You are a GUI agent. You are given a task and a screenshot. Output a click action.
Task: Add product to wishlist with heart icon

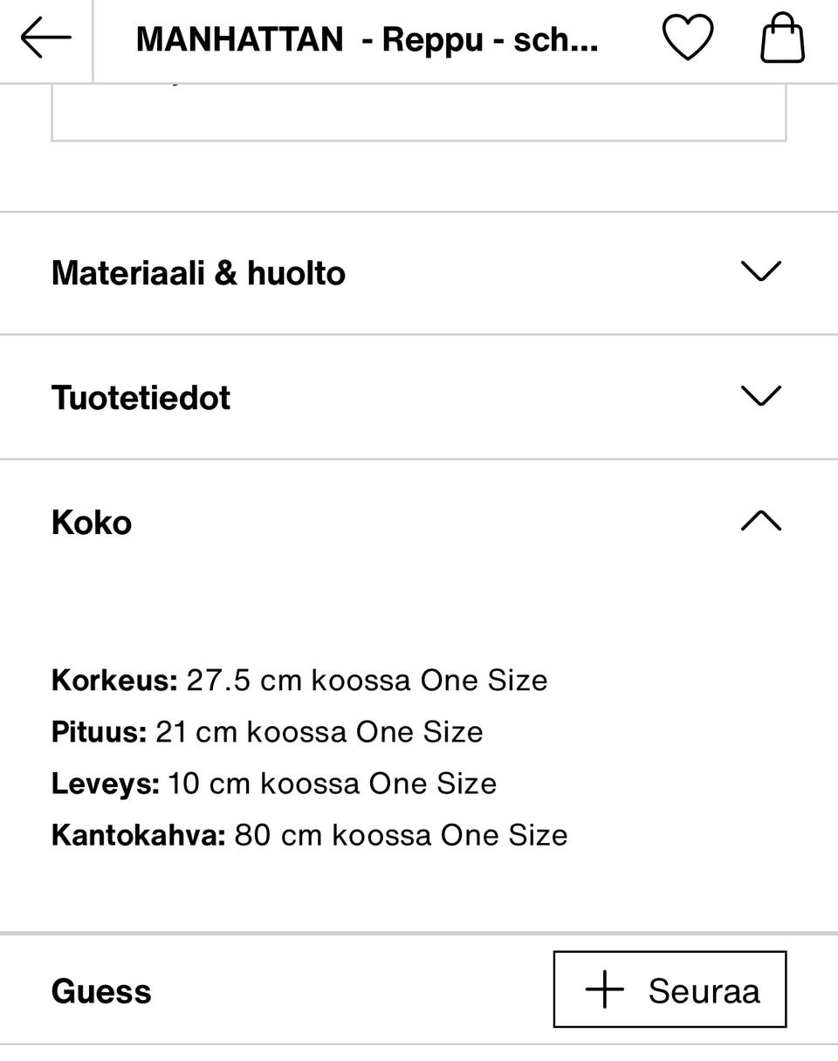[x=688, y=39]
